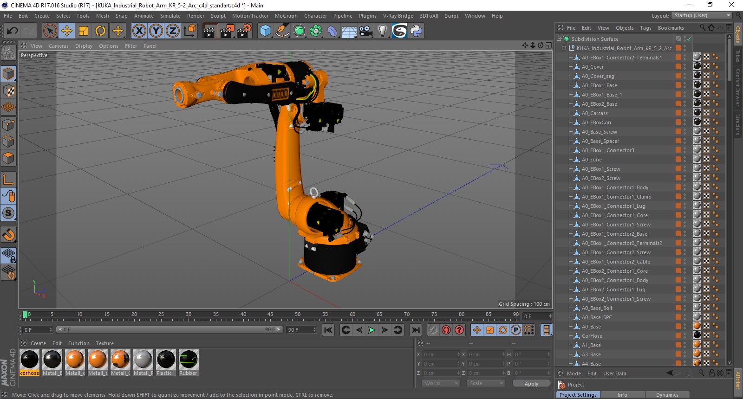Open Edit Render Settings icon
The height and width of the screenshot is (399, 743).
(x=244, y=31)
